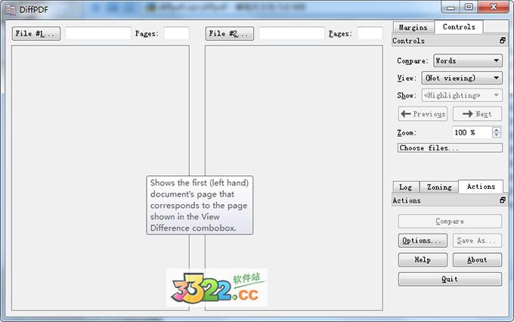Open the Show highlighting dropdown
The width and height of the screenshot is (514, 322).
[x=462, y=95]
